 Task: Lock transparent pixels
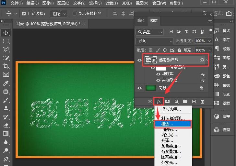point(150,50)
